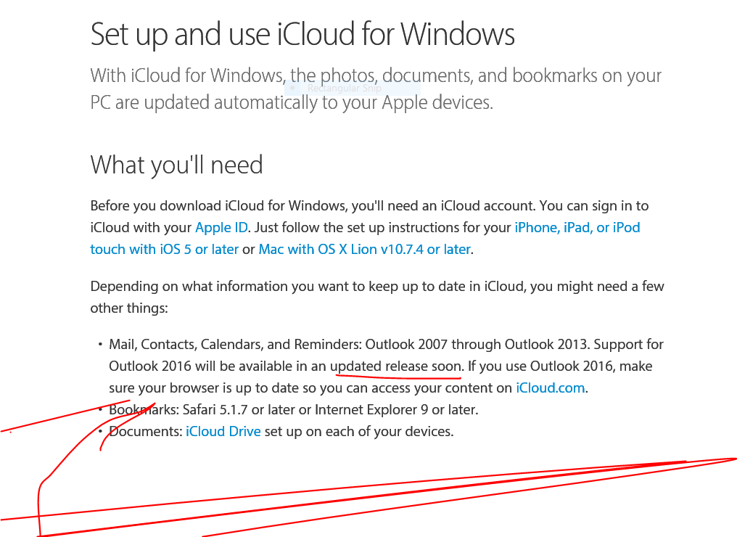Follow the Mac with OS X Lion link
The height and width of the screenshot is (537, 737).
(x=364, y=249)
